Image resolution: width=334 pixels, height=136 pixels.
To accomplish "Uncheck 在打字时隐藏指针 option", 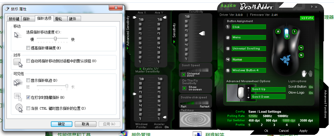I will [28, 97].
